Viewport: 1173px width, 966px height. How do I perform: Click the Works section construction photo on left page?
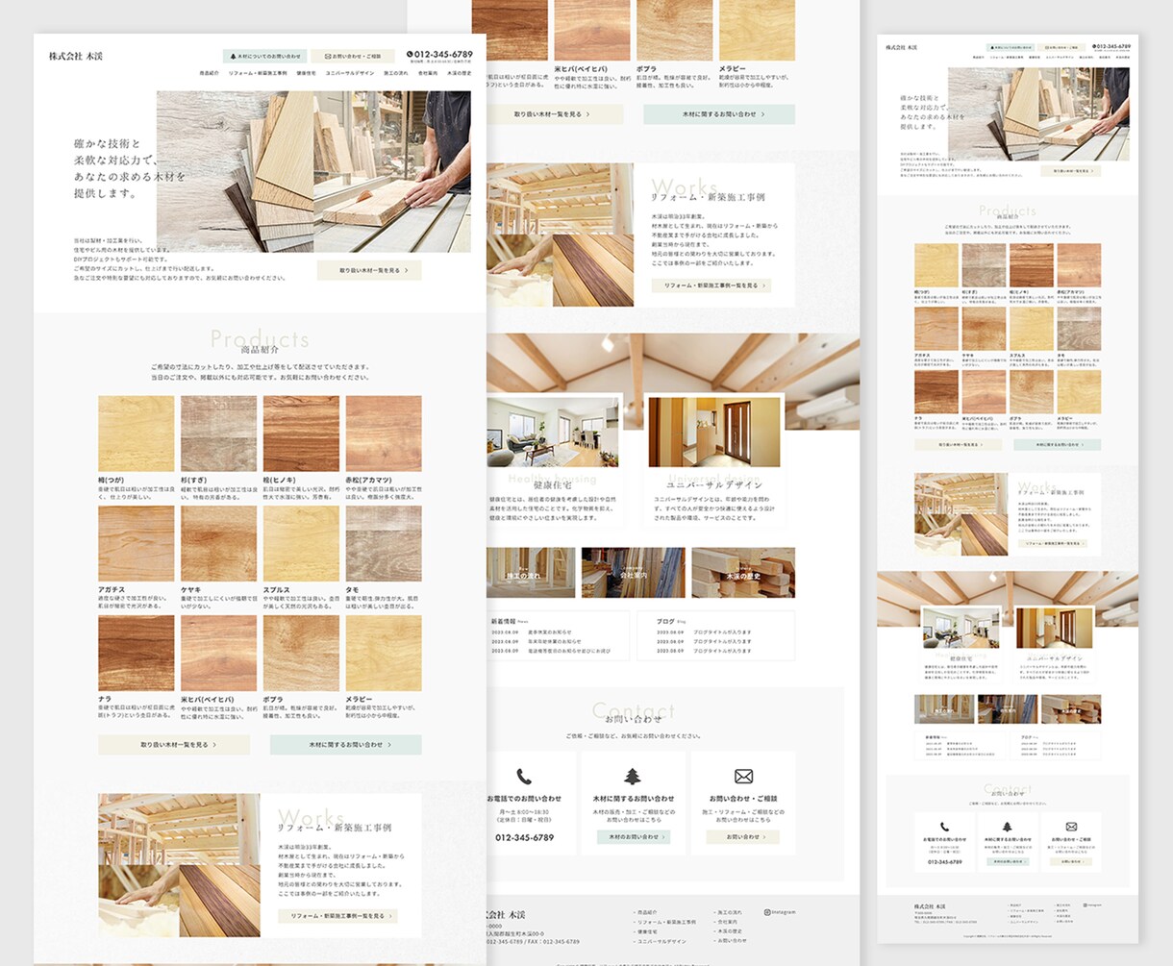(x=179, y=865)
